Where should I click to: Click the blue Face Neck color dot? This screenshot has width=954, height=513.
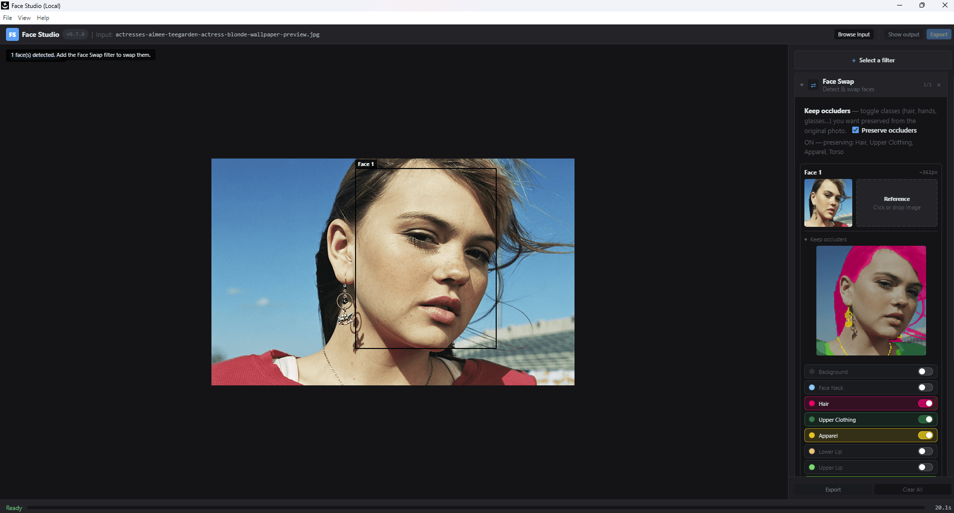tap(812, 387)
